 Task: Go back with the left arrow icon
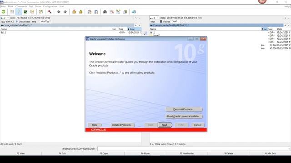click(59, 12)
